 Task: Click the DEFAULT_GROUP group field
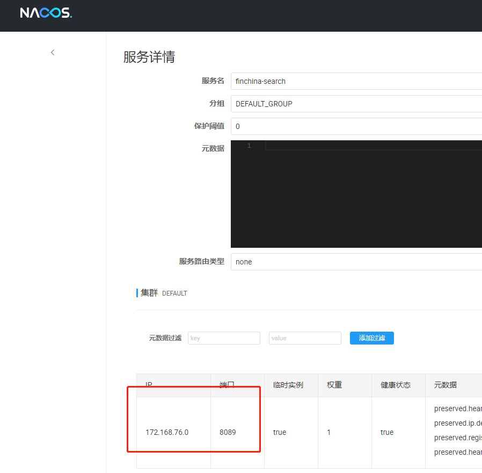(356, 104)
